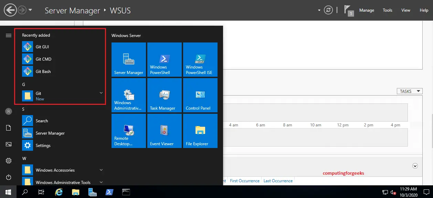
Task: Open the Tools menu in Server Manager
Action: coord(387,10)
